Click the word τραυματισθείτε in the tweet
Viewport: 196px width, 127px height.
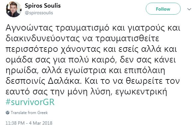[127, 39]
